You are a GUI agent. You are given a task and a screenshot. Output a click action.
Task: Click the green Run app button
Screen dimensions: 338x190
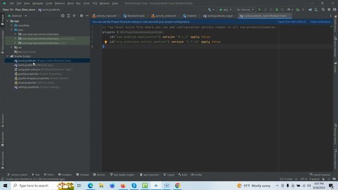pyautogui.click(x=259, y=9)
